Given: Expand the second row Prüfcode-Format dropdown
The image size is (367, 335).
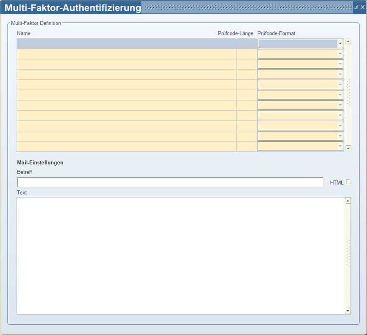Looking at the screenshot, I should point(340,54).
